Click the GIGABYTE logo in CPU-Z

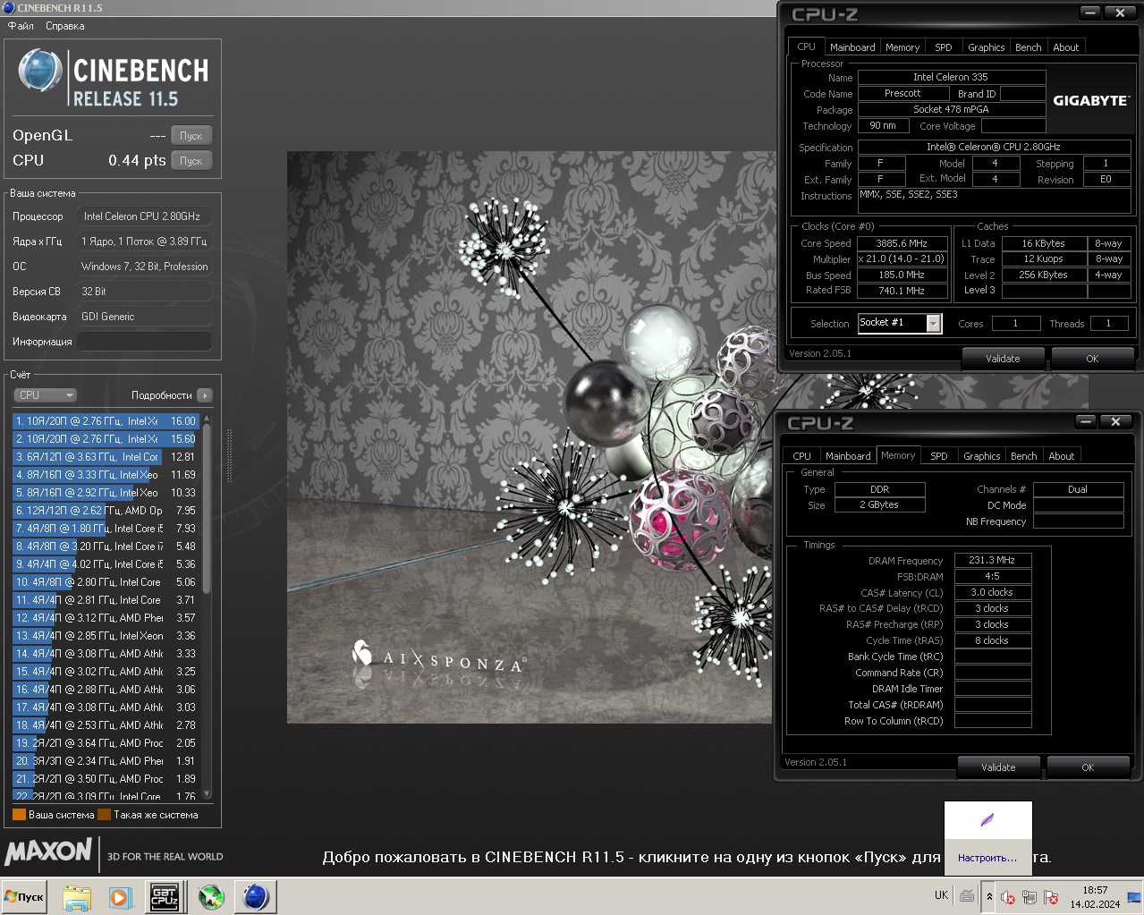click(x=1090, y=100)
